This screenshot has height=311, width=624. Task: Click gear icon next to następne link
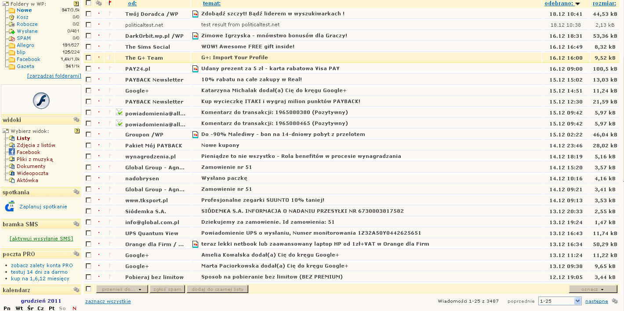(x=614, y=301)
